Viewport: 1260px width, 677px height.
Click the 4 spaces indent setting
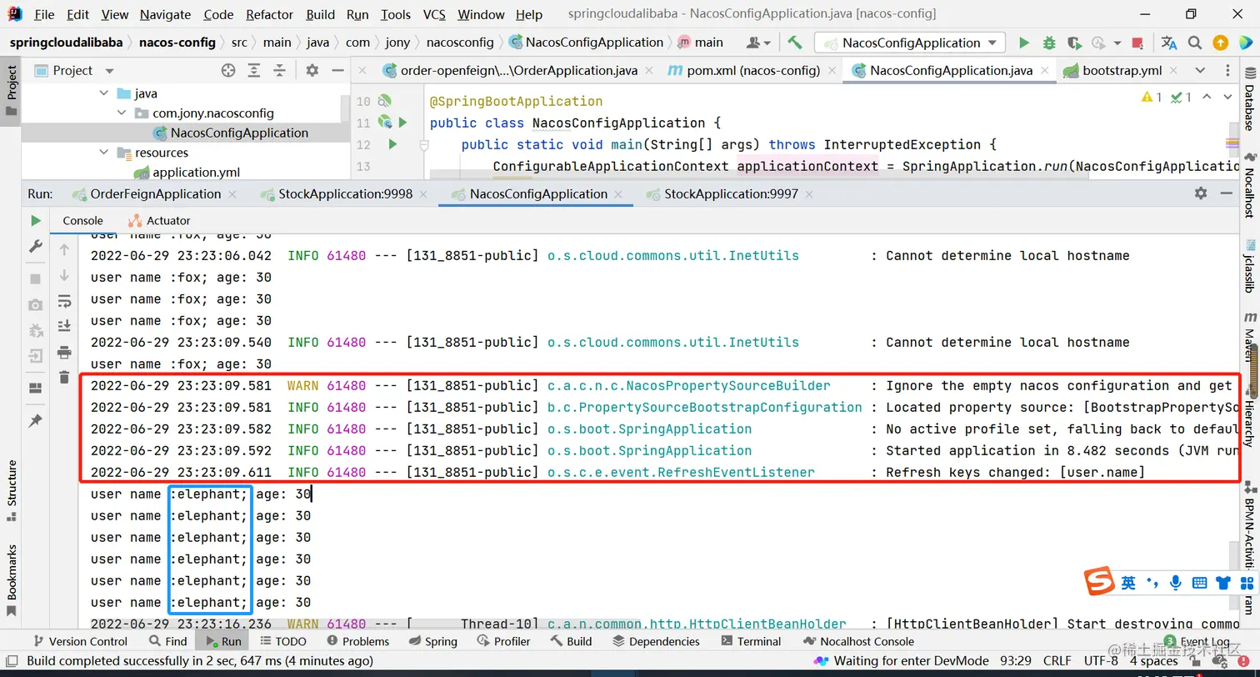[1154, 661]
